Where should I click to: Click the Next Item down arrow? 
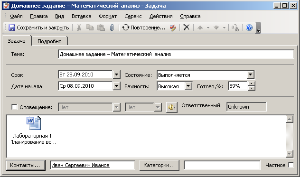tap(216, 28)
